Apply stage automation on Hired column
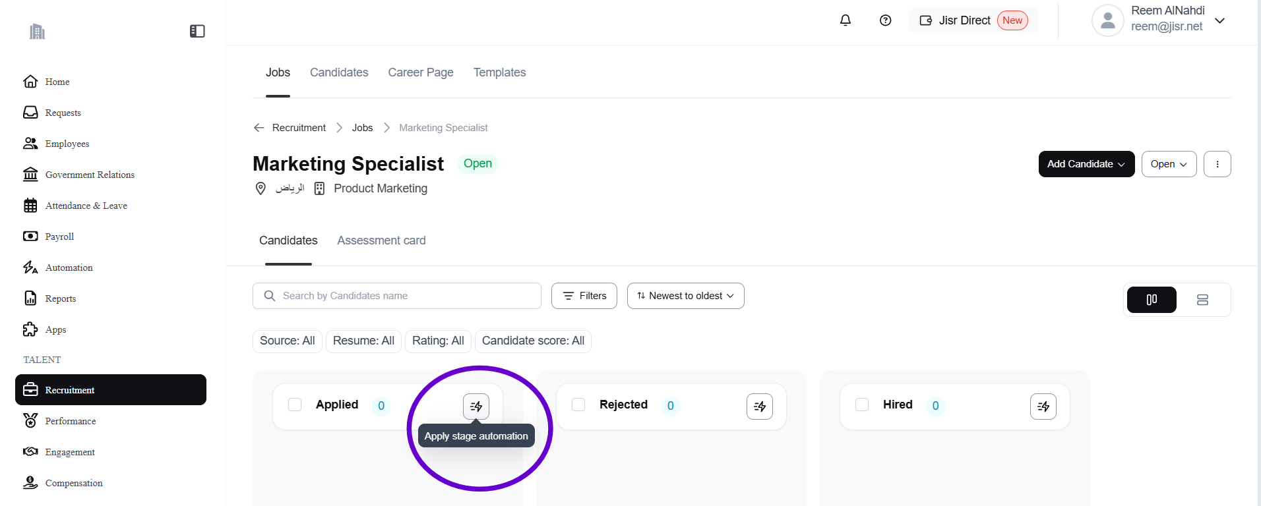This screenshot has height=506, width=1261. pyautogui.click(x=1043, y=407)
